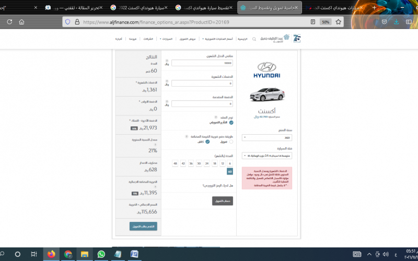Select تمويل VAT payment method radio
This screenshot has width=418, height=261.
pyautogui.click(x=231, y=141)
